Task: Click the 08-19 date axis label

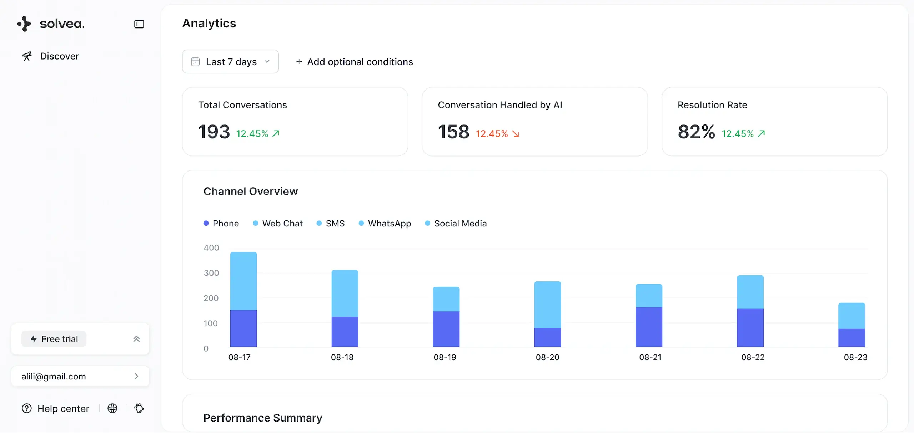Action: point(445,357)
